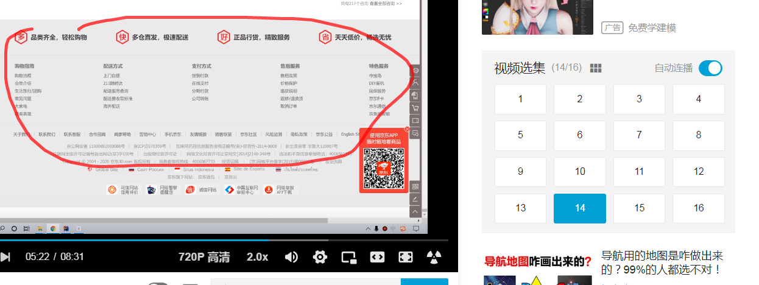This screenshot has height=285, width=759.
Task: Enable picture-in-picture mode icon
Action: 348,256
